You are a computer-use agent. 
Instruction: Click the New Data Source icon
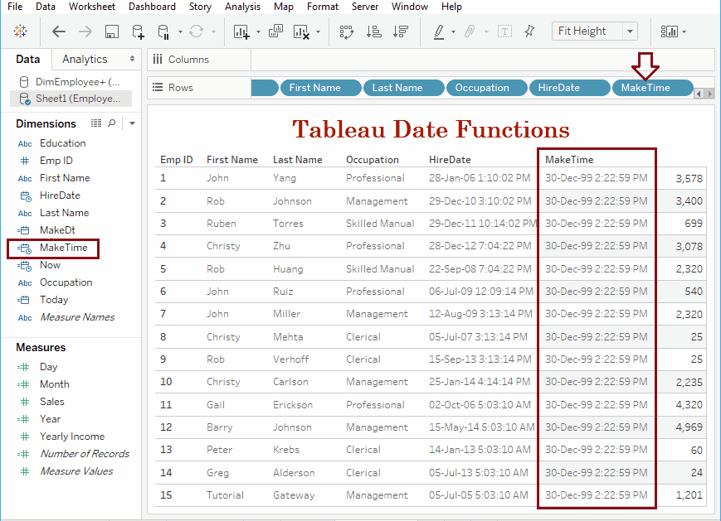(x=138, y=31)
